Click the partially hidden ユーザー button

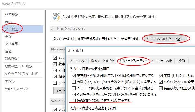(x=60, y=90)
